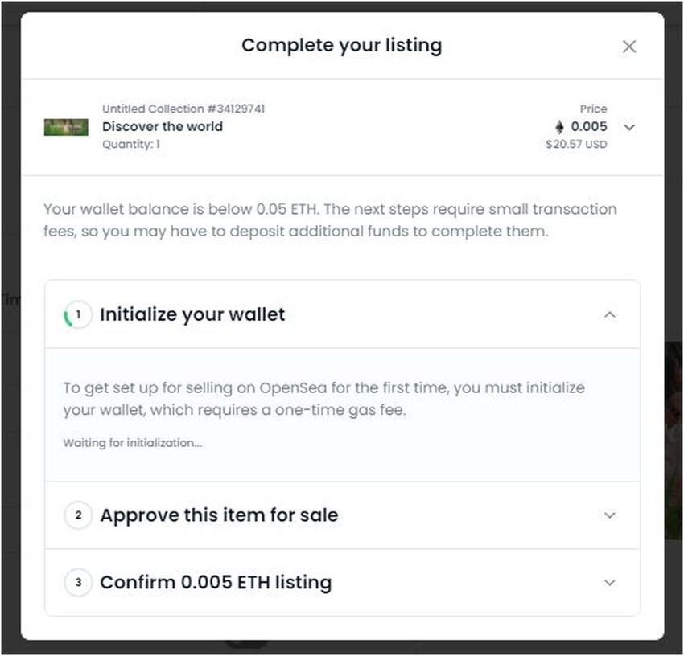Click the Discover the world NFT thumbnail
Image resolution: width=684 pixels, height=656 pixels.
point(66,127)
